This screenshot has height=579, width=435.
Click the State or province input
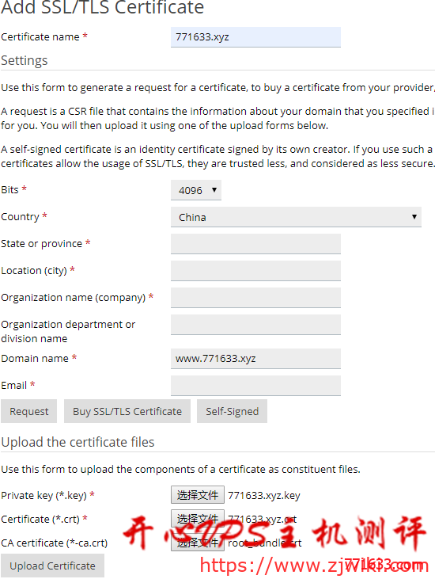(255, 244)
